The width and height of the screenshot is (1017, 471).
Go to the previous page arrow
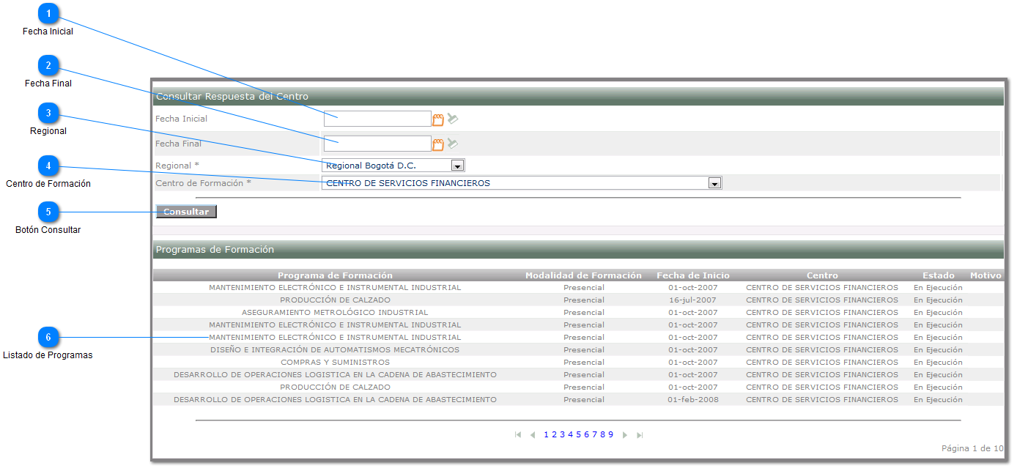533,435
